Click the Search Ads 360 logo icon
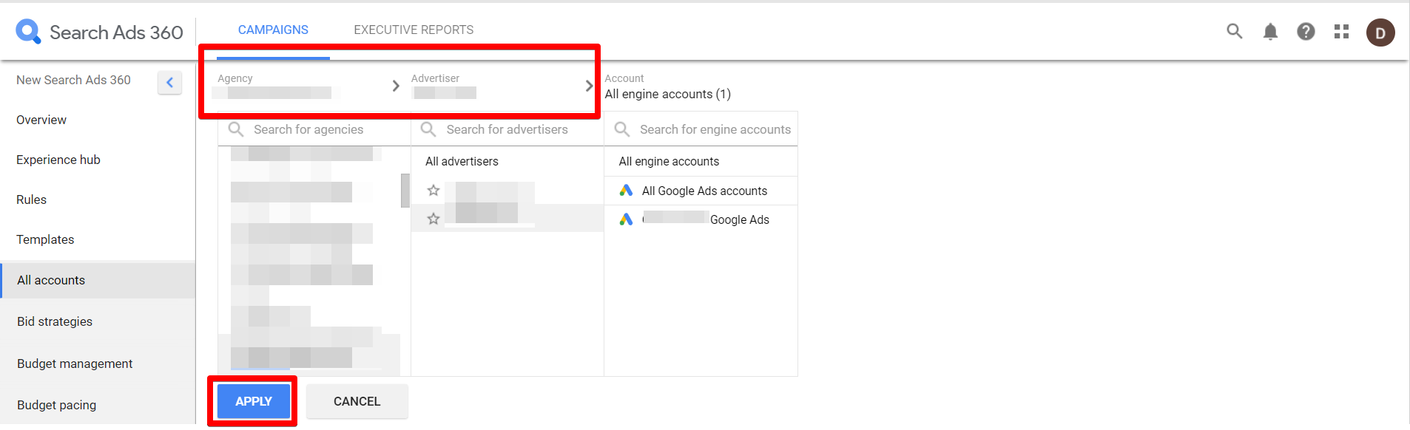 [x=28, y=32]
